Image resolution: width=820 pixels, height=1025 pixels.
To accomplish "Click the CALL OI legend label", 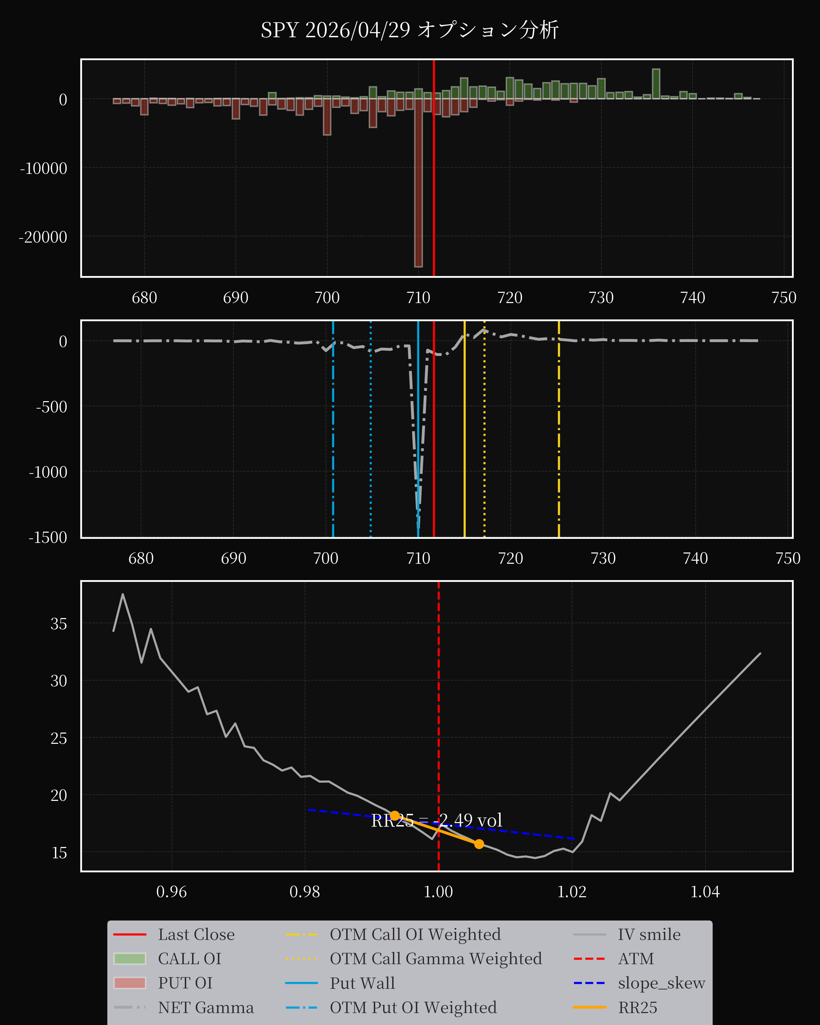I will coord(190,958).
